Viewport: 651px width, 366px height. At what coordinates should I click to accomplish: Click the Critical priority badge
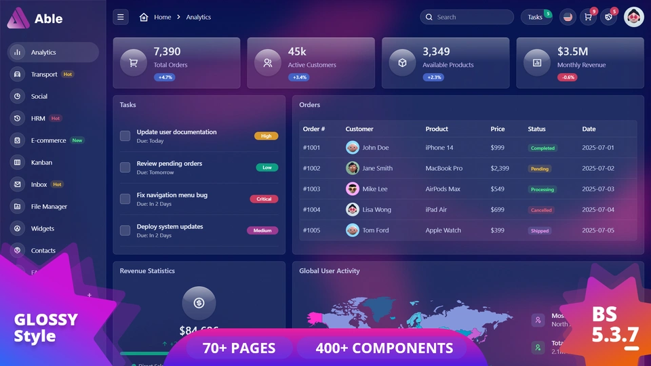coord(264,199)
